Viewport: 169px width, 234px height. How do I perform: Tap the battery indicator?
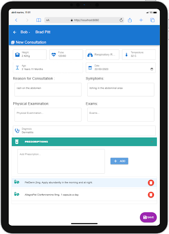pyautogui.click(x=155, y=12)
